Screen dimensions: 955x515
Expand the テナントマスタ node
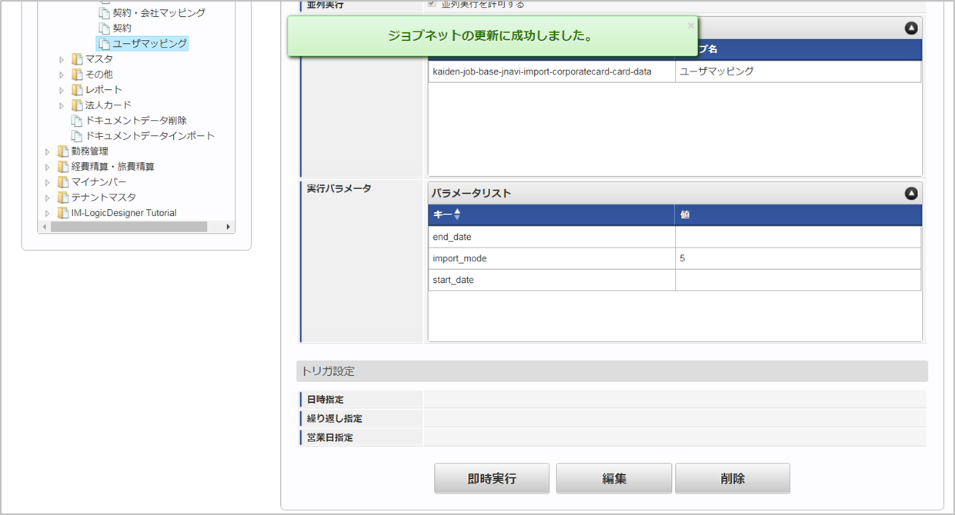[x=48, y=198]
